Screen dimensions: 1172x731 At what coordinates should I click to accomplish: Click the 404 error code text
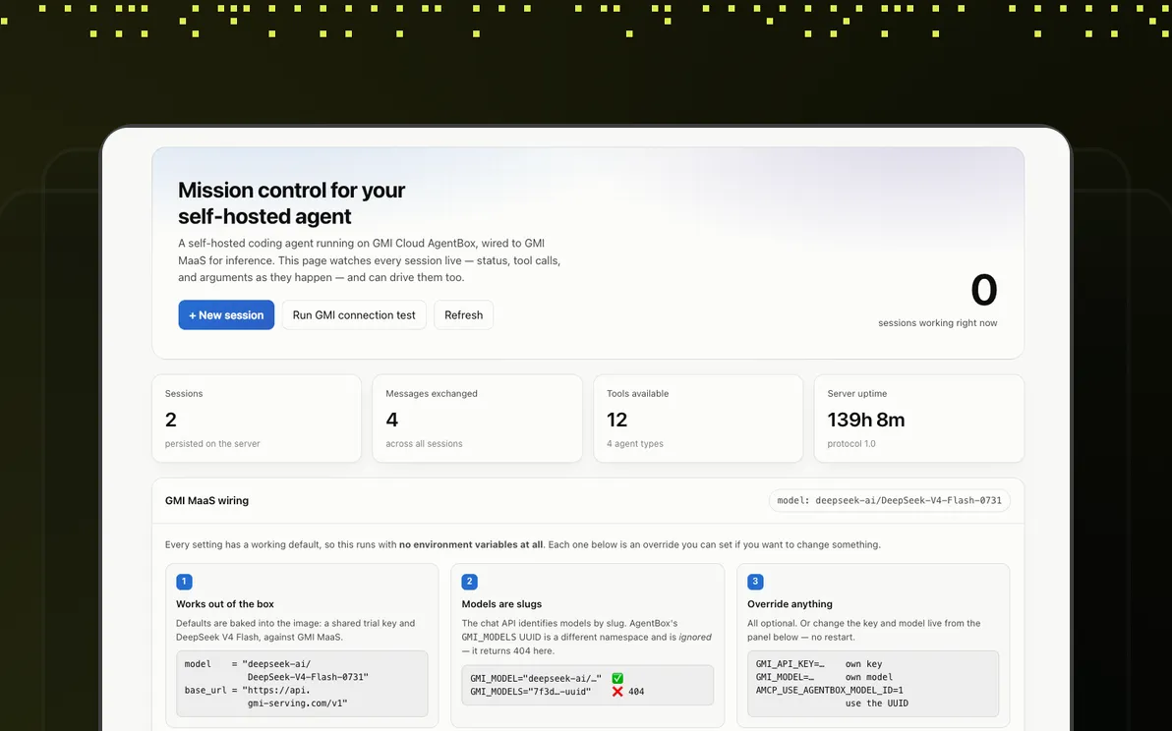pyautogui.click(x=636, y=692)
